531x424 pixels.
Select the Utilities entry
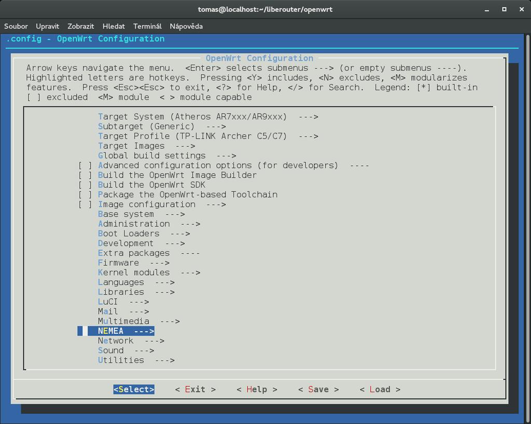pyautogui.click(x=136, y=360)
